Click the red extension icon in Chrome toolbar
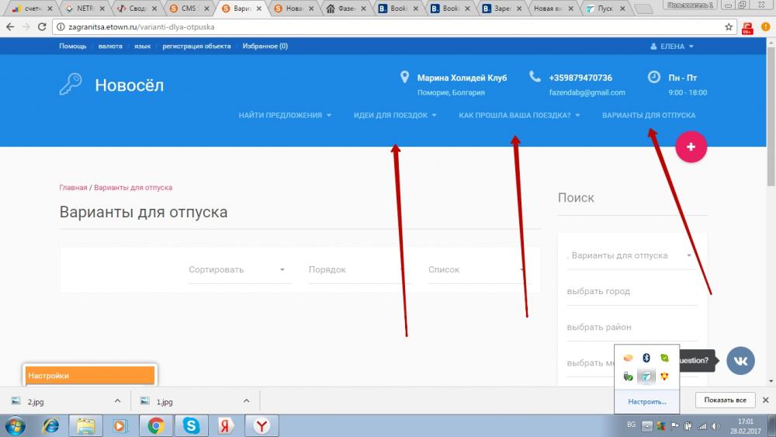The image size is (776, 437). [747, 28]
